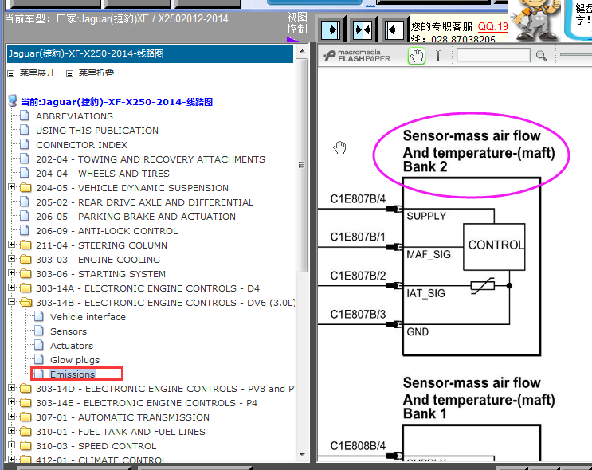Screen dimensions: 592x470
Task: Open the Glow plugs page
Action: (75, 360)
